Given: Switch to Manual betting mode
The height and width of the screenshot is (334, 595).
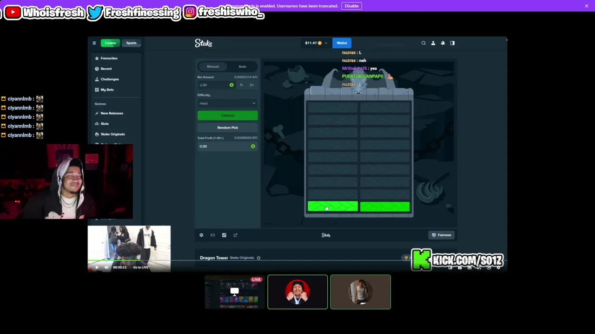Looking at the screenshot, I should tap(213, 66).
